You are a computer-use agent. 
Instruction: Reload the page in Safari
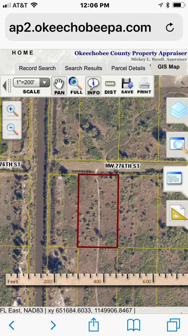(x=170, y=27)
